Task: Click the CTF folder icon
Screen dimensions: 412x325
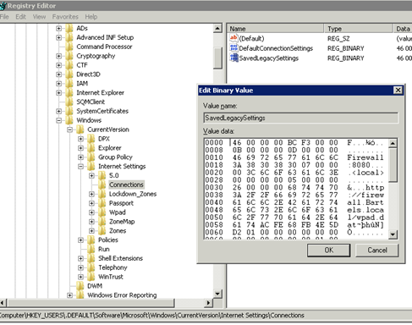Action: click(69, 65)
